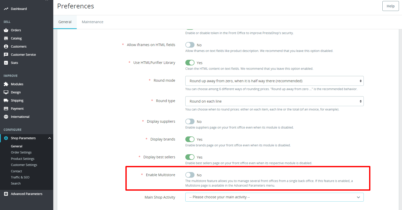Image resolution: width=402 pixels, height=210 pixels.
Task: Click the Design monitor icon
Action: [6, 92]
